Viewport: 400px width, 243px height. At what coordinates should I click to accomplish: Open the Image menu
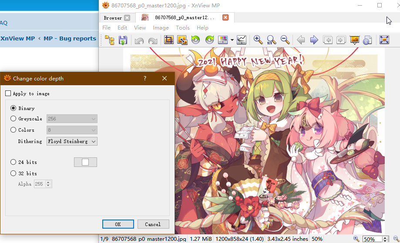click(161, 28)
